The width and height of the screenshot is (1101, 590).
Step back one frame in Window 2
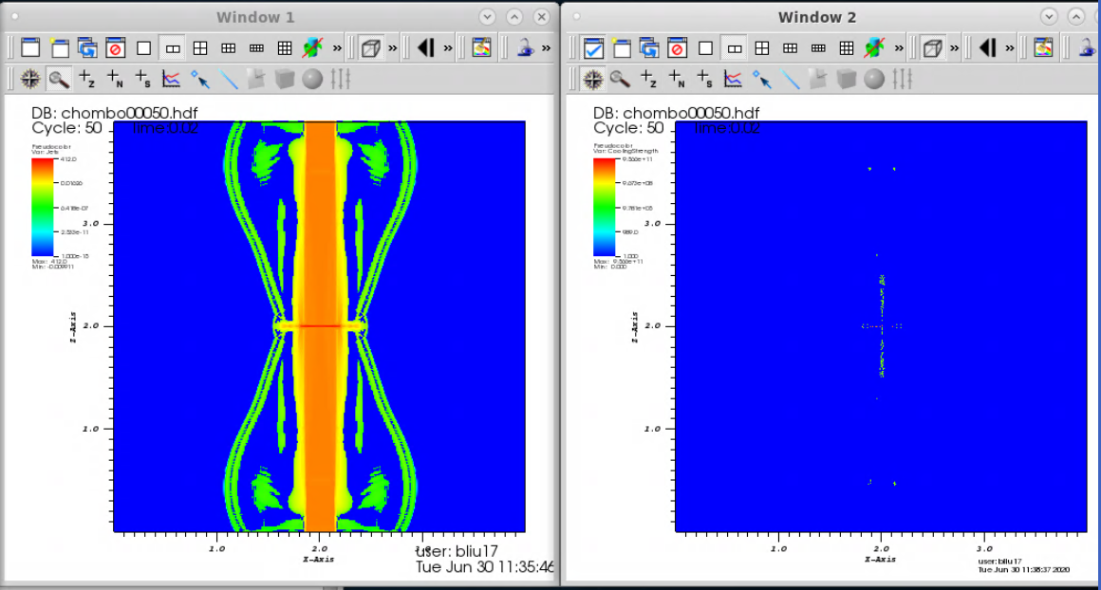987,47
